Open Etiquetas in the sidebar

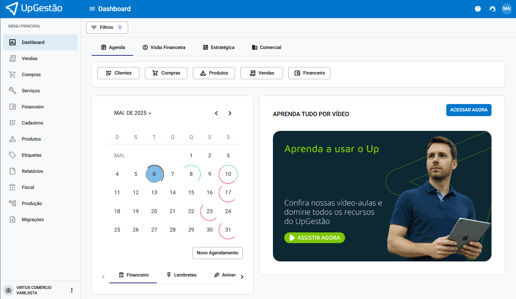click(x=32, y=155)
